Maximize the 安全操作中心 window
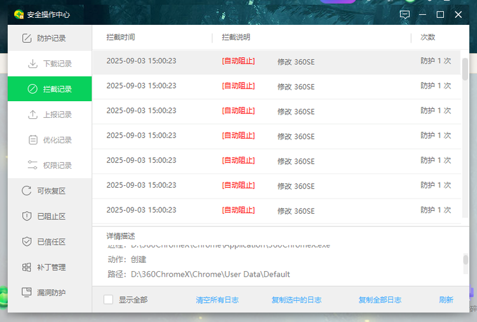The width and height of the screenshot is (477, 322). (440, 14)
